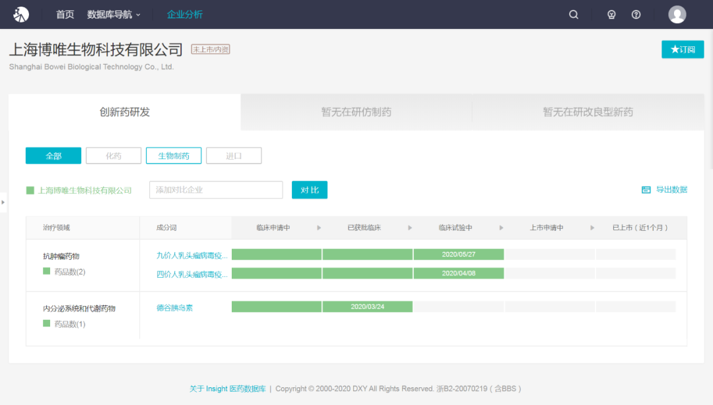Click 药品数(2) count label
The width and height of the screenshot is (713, 405).
click(x=69, y=272)
